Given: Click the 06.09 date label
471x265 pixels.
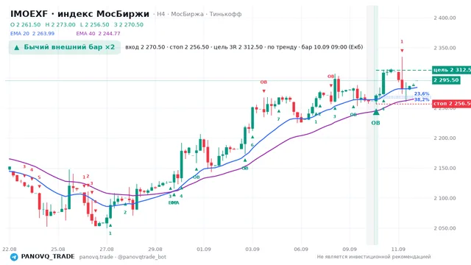Looking at the screenshot, I should tap(301, 250).
